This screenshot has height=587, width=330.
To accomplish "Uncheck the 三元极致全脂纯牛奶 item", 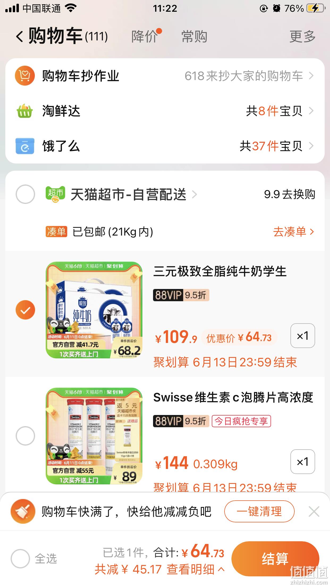I will click(25, 310).
